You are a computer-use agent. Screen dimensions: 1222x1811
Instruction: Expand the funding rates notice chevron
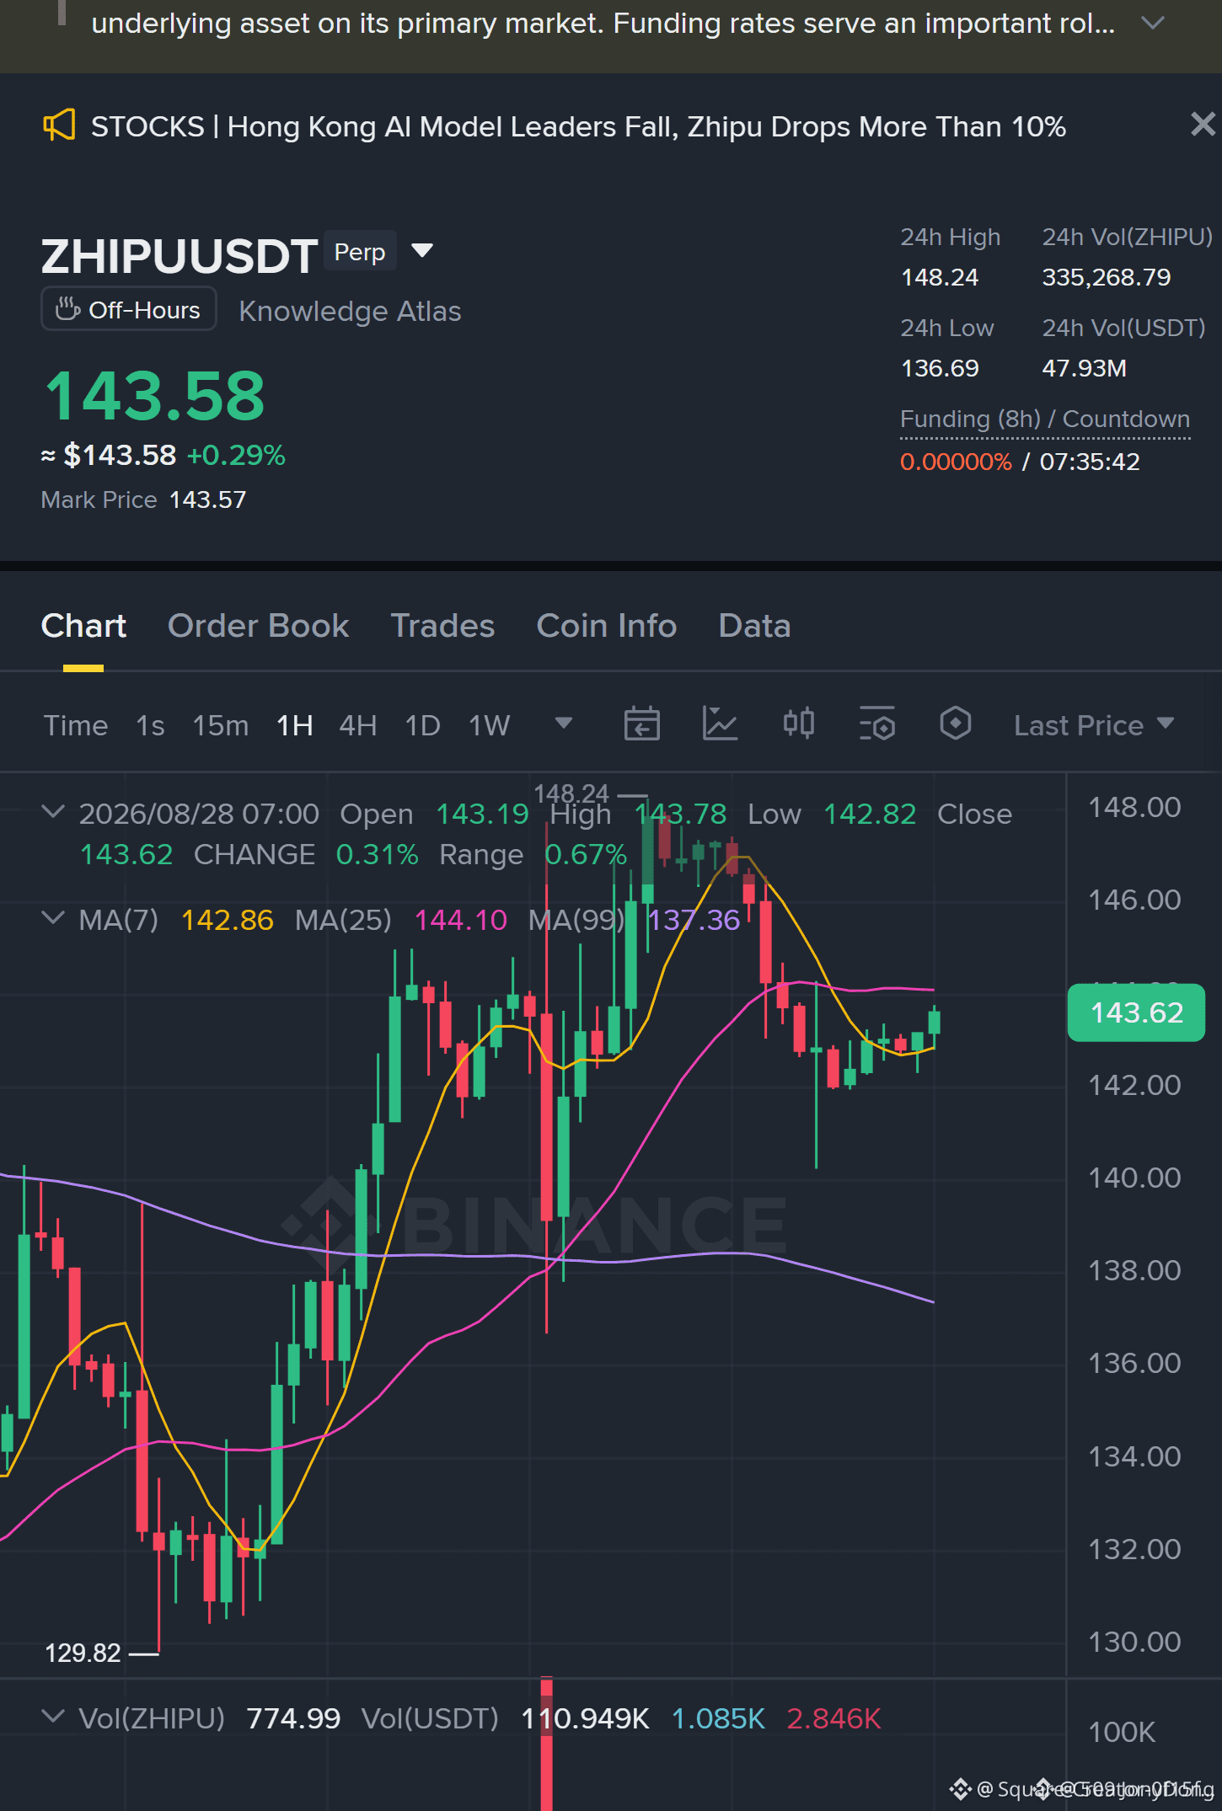(1152, 23)
